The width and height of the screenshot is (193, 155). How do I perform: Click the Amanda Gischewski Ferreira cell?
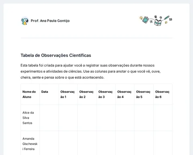[x=30, y=144]
